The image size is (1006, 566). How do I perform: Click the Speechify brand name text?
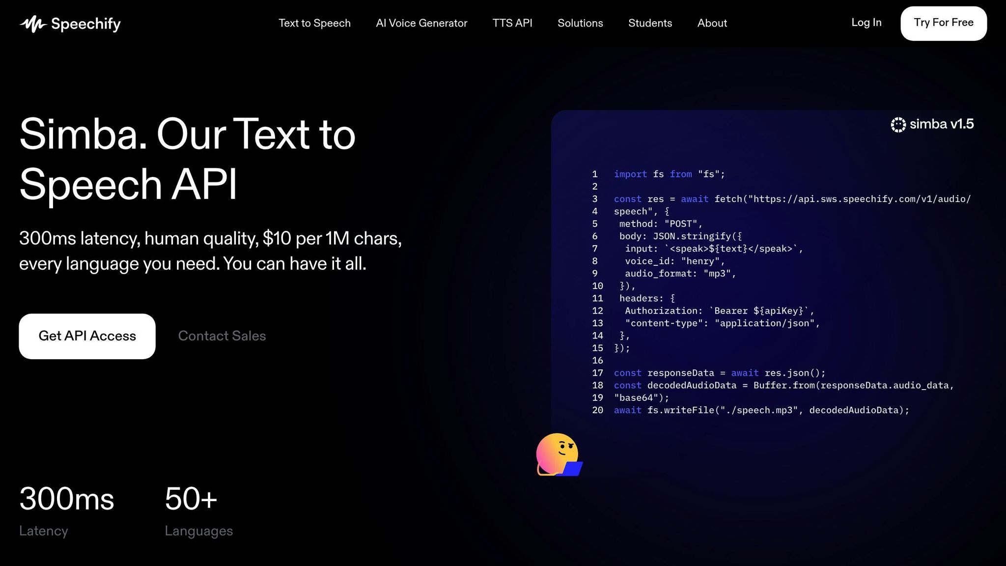pyautogui.click(x=86, y=24)
